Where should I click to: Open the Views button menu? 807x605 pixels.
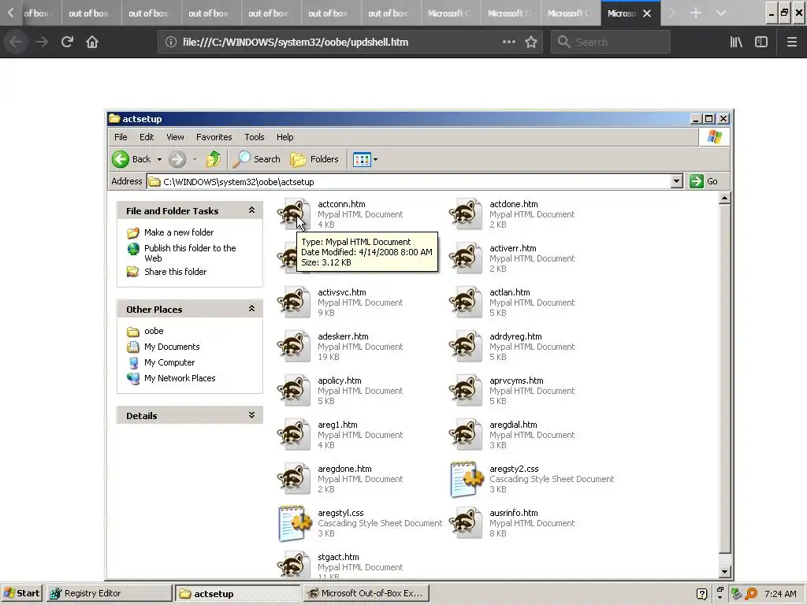point(366,159)
